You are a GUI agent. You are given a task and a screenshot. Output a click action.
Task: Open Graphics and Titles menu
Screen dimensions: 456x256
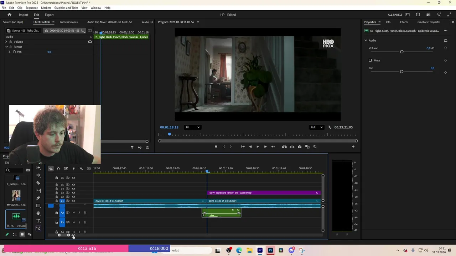tap(66, 8)
